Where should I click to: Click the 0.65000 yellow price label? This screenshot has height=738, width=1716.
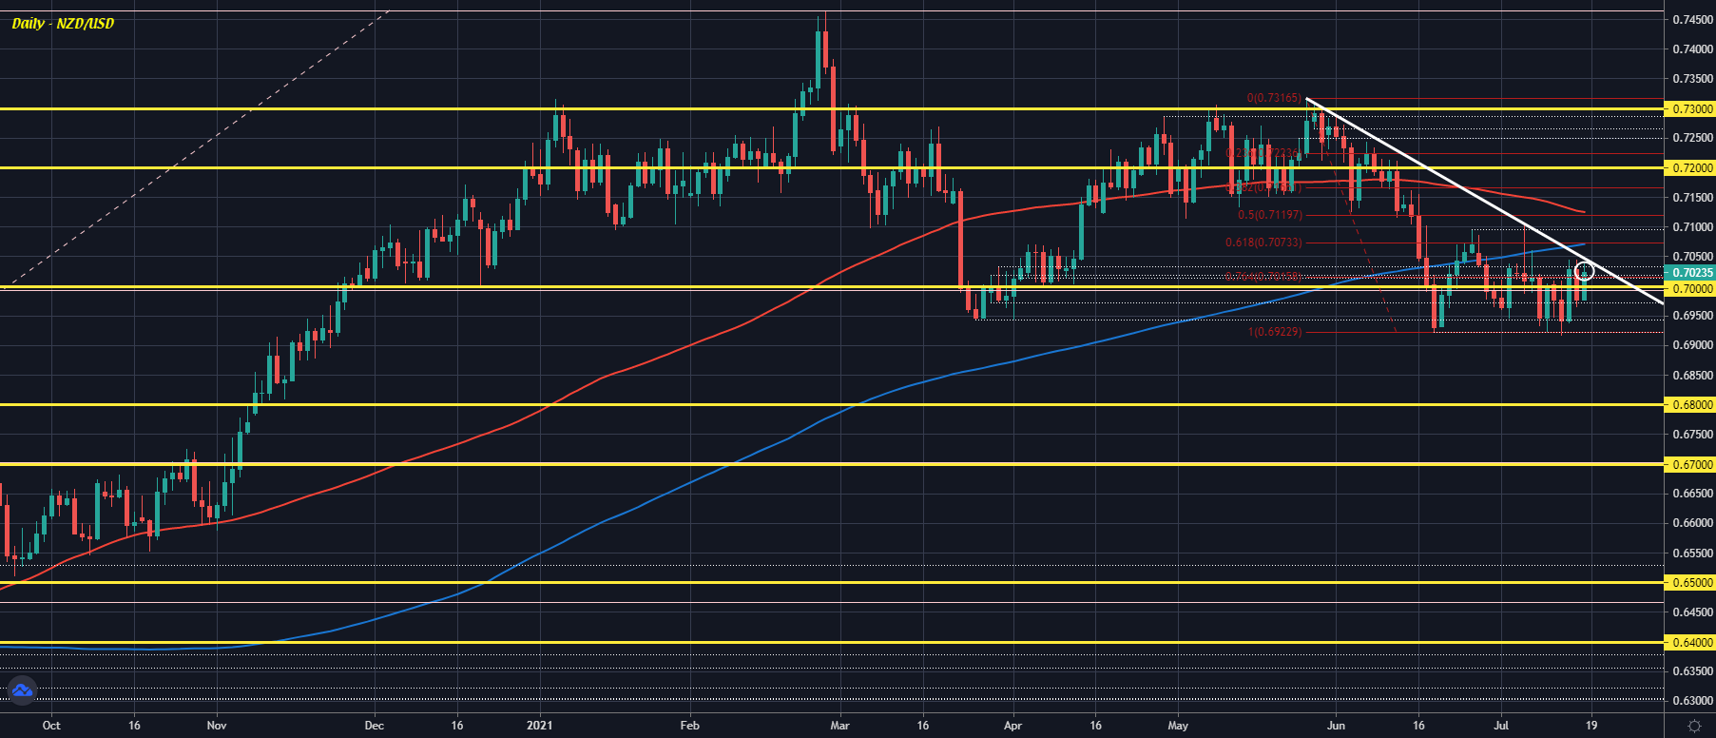1691,583
